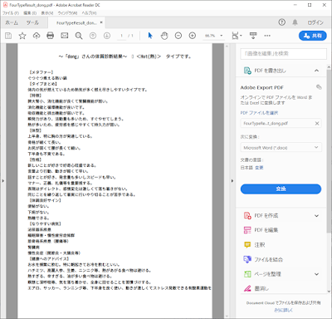Click the PDF ファイルを選択 link
The image size is (332, 319).
259,113
